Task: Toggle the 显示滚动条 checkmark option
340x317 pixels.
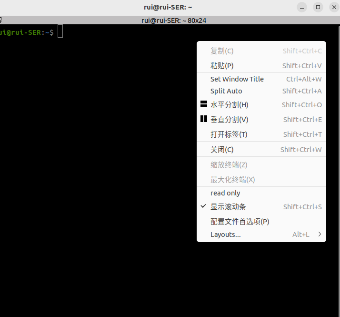Action: tap(228, 207)
